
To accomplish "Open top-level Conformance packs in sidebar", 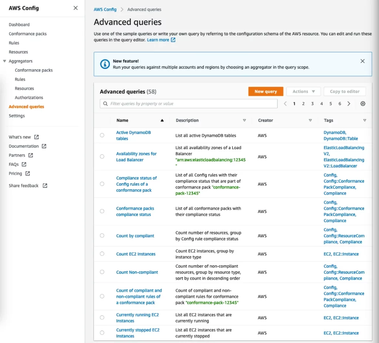I will pyautogui.click(x=27, y=34).
